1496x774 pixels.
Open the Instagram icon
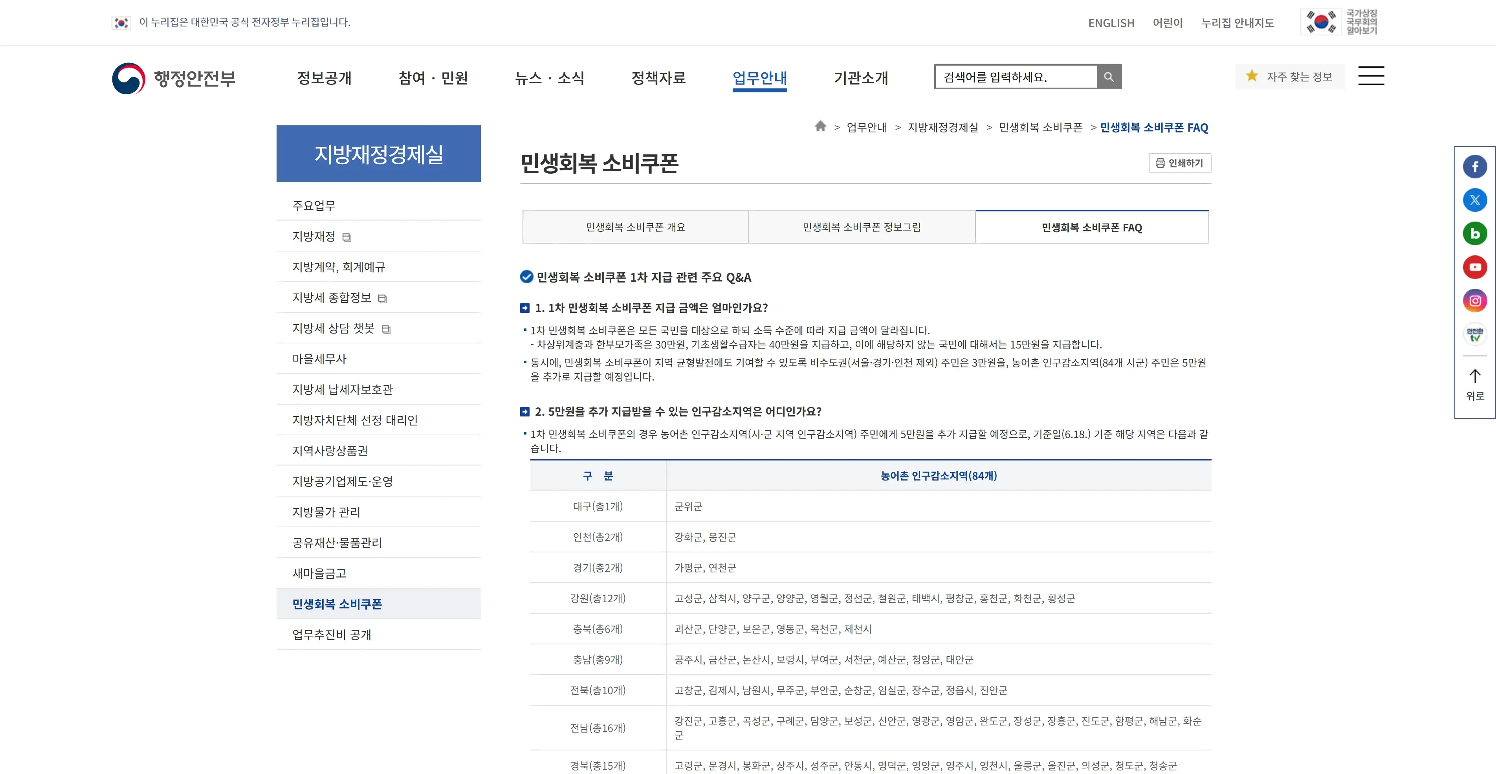pos(1474,301)
